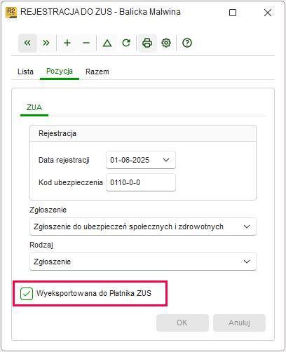Expand the Zgłoszenie type dropdown
The width and height of the screenshot is (286, 352).
247,226
